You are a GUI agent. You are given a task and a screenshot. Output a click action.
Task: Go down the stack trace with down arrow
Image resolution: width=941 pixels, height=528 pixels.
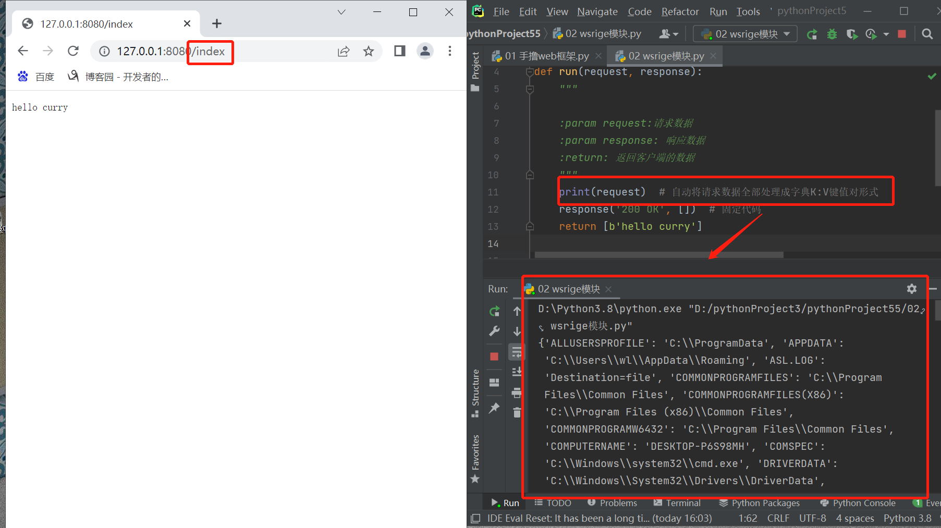pos(517,331)
